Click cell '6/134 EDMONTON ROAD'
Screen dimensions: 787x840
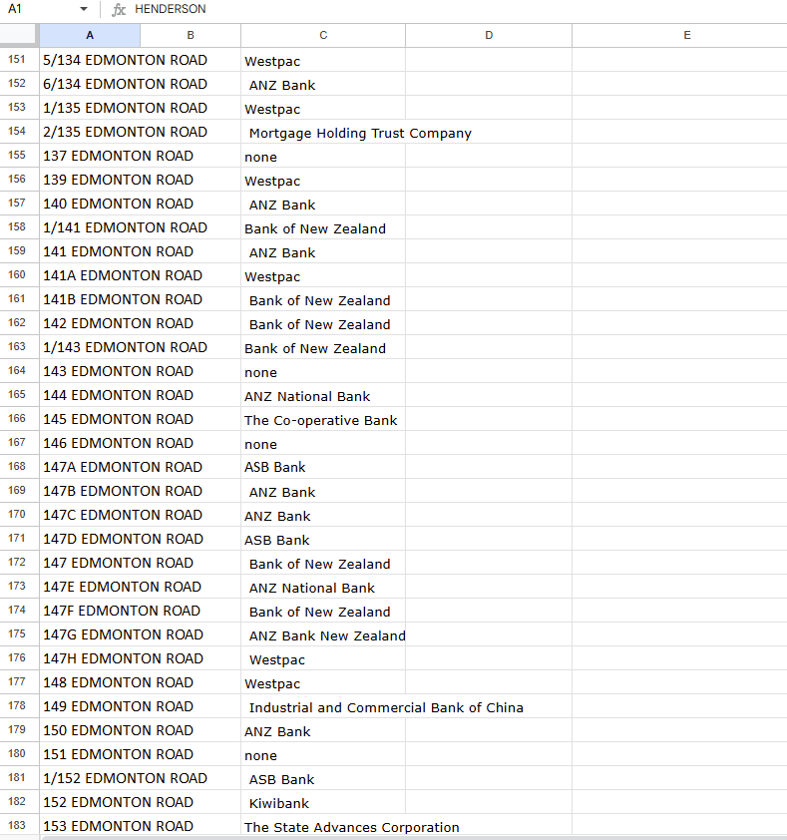140,84
